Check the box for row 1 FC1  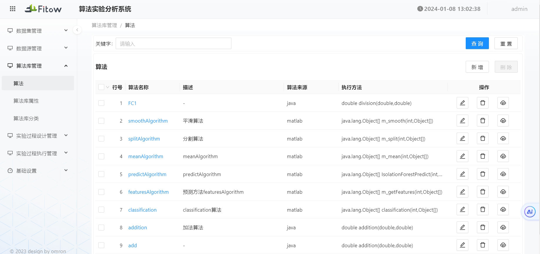[101, 103]
